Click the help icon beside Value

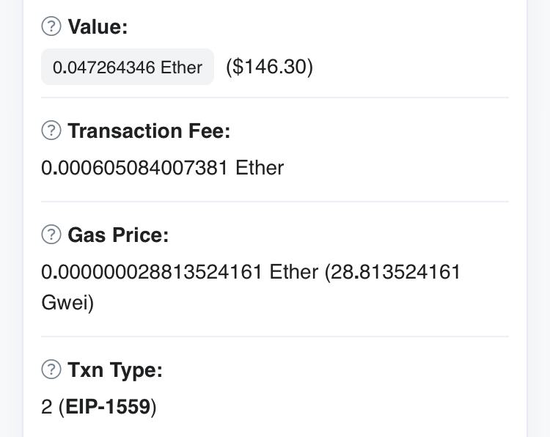pos(51,26)
